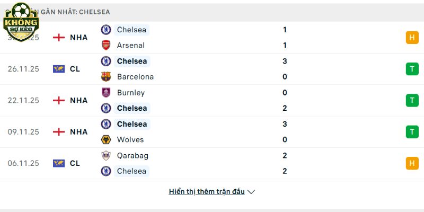Click the Qarabag club crest
Screen dimensions: 424x212
pyautogui.click(x=106, y=155)
